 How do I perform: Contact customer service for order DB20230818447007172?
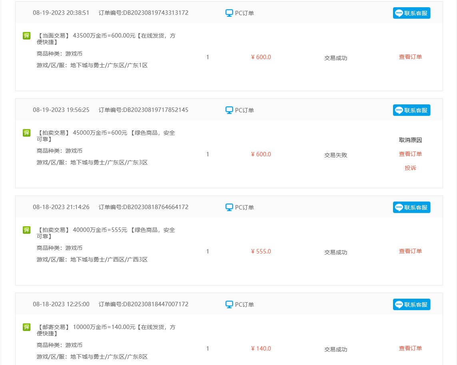[411, 304]
